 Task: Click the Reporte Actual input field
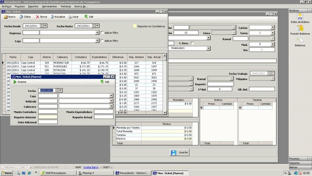[x=104, y=117]
